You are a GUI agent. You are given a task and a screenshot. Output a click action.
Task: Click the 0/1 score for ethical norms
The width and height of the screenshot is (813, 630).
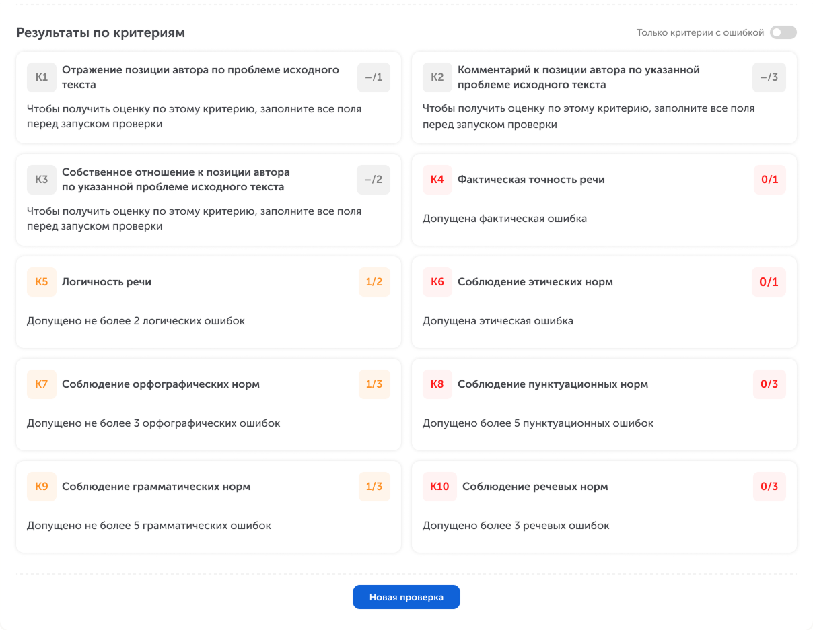pyautogui.click(x=769, y=282)
